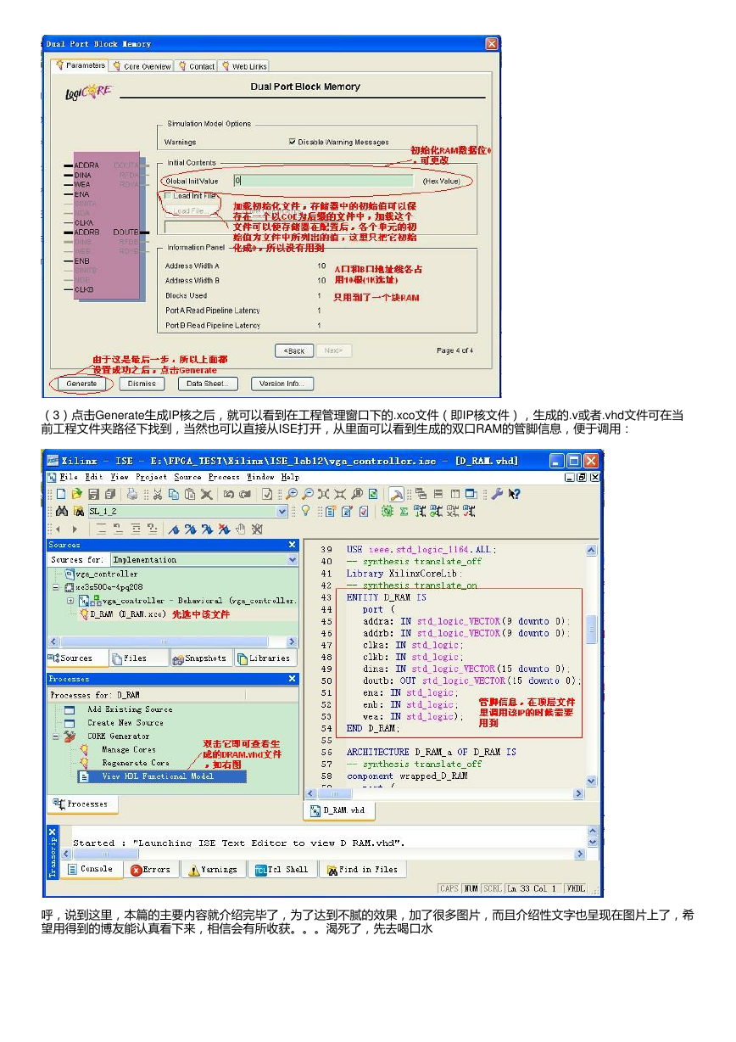Click the Version Info button
This screenshot has height=1042, width=736.
[x=282, y=384]
